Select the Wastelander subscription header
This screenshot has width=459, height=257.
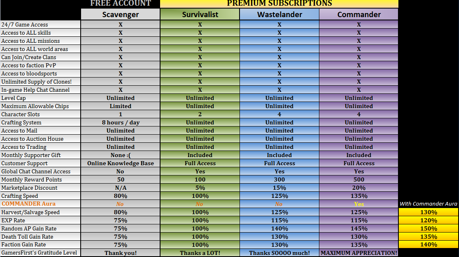(279, 14)
